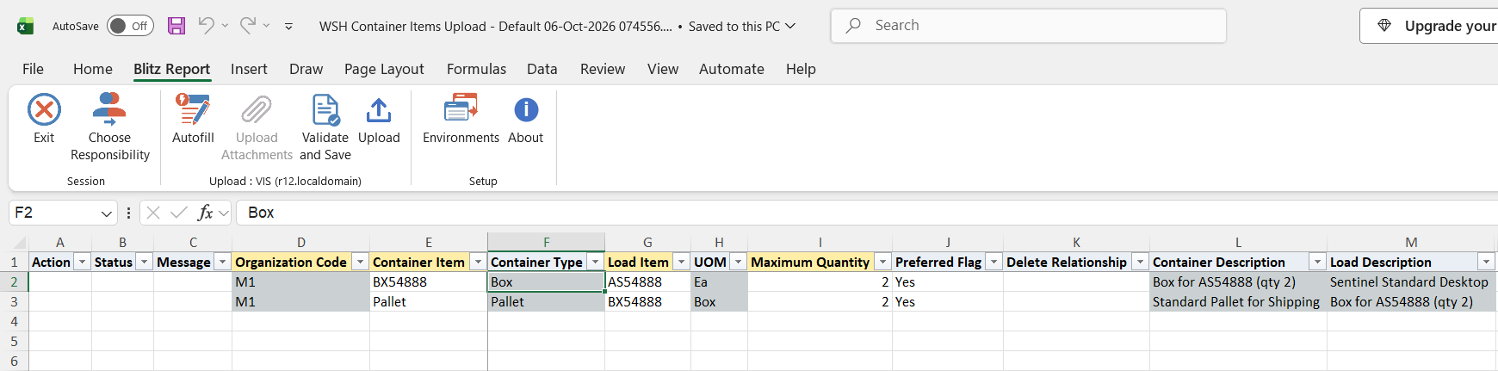
Task: Open the Automate tab
Action: (732, 69)
